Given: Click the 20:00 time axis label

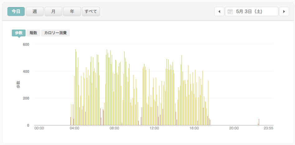Looking at the screenshot, I should (234, 128).
